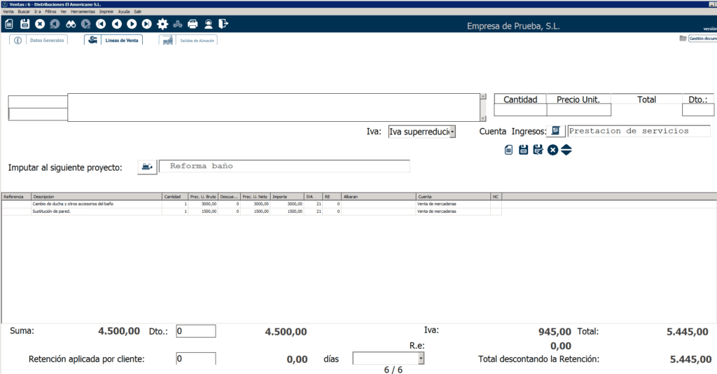Click the Dto. discount field next to Suma
Image resolution: width=717 pixels, height=374 pixels.
[195, 331]
